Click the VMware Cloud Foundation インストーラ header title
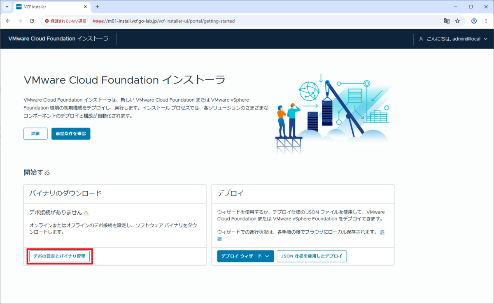 point(58,39)
